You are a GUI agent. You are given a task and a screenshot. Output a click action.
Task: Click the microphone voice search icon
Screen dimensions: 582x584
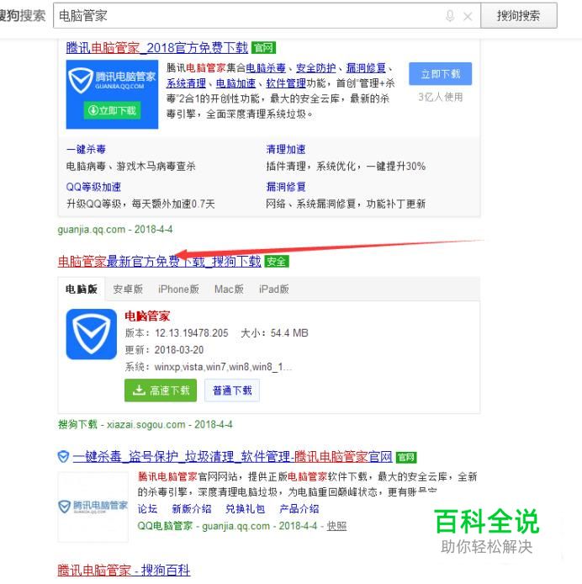tap(450, 16)
